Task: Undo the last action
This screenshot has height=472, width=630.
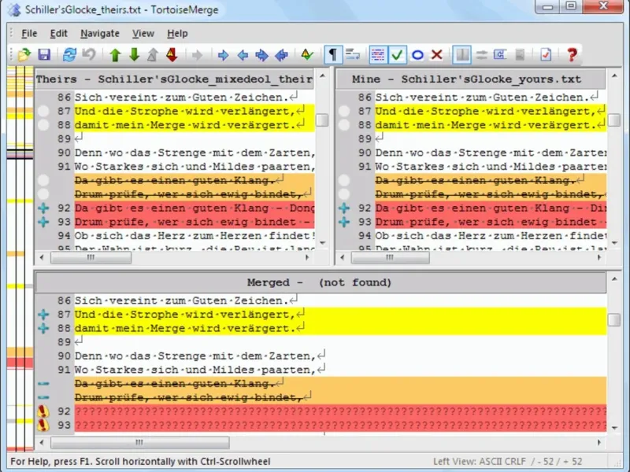Action: click(89, 54)
